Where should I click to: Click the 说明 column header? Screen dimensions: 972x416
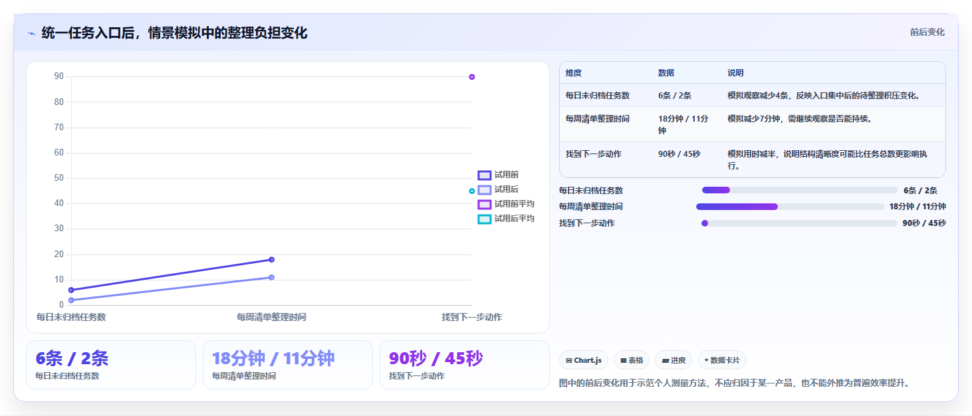735,73
